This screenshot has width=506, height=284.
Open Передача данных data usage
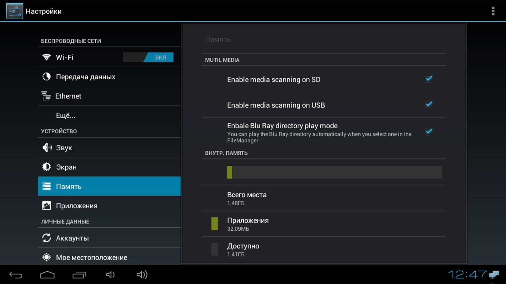pyautogui.click(x=85, y=77)
